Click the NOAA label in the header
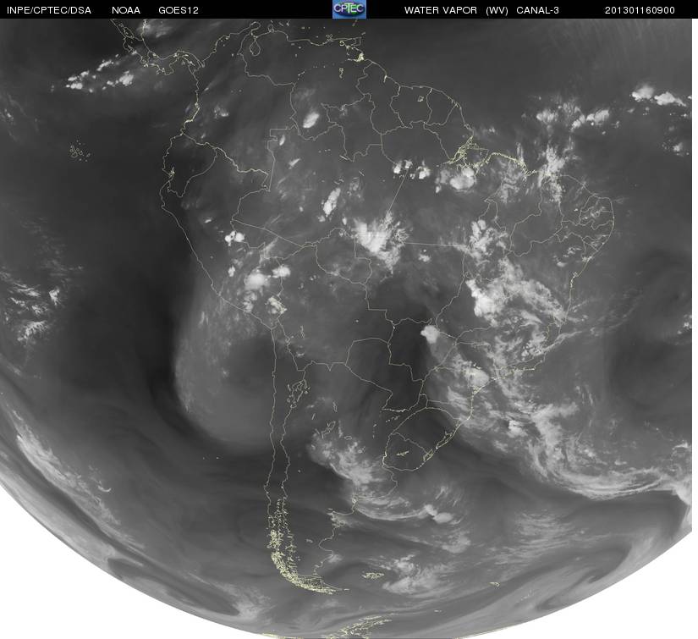Screen dimensions: 698x639 [126, 10]
